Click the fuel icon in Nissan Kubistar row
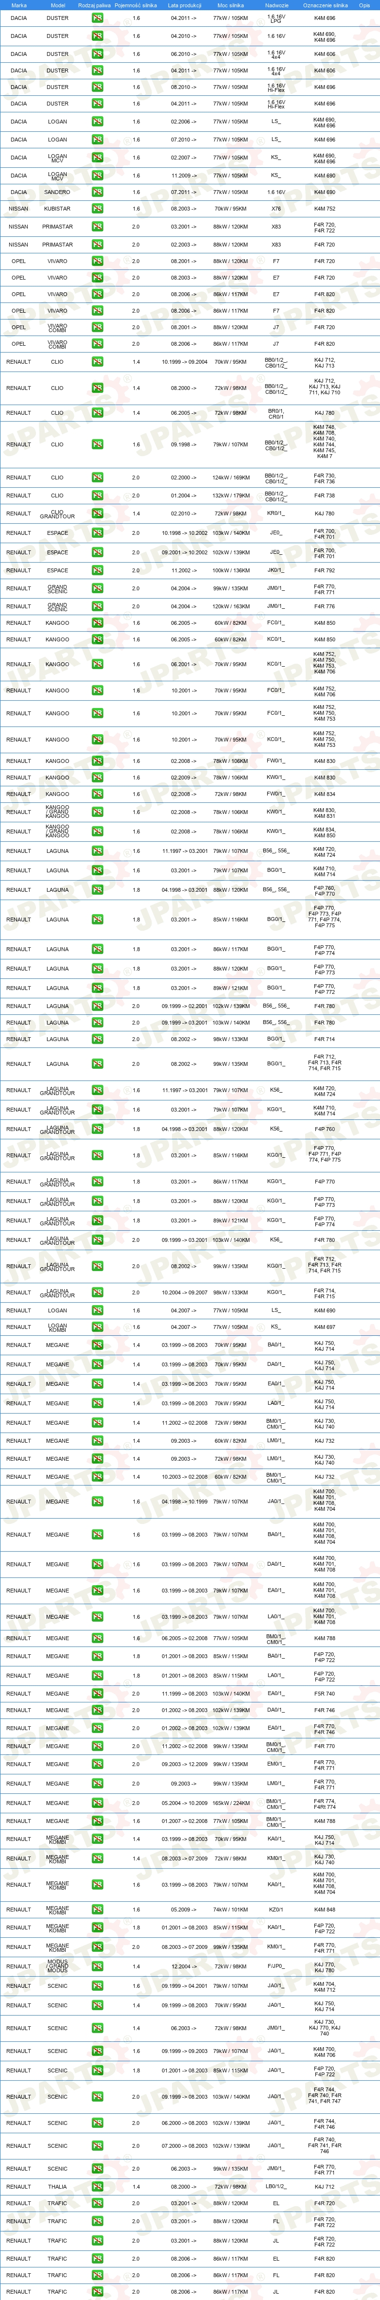The image size is (380, 2300). pos(97,209)
